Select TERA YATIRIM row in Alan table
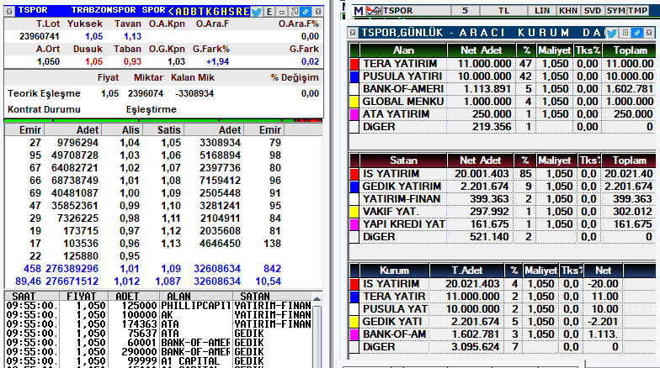Viewport: 660px width, 368px height. [x=502, y=64]
